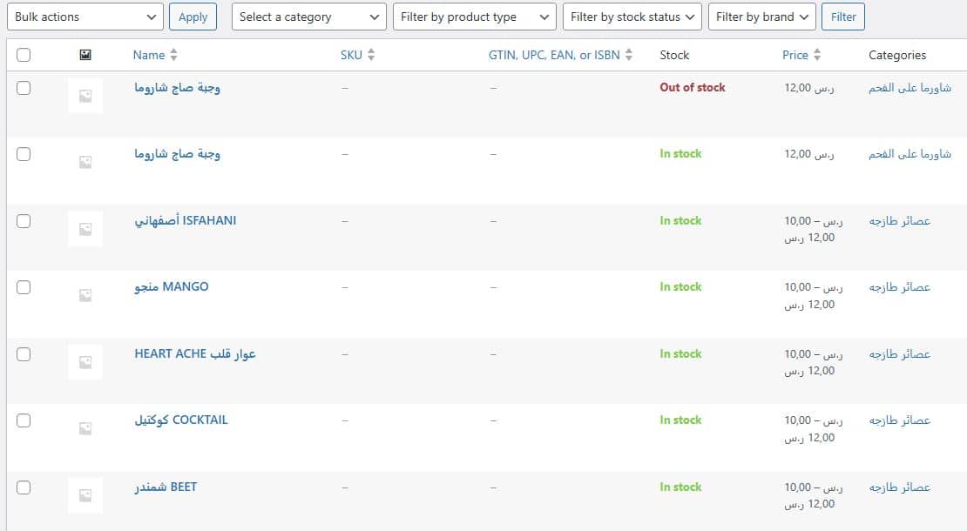Click the Price column sort arrows
The image size is (967, 531).
click(817, 55)
